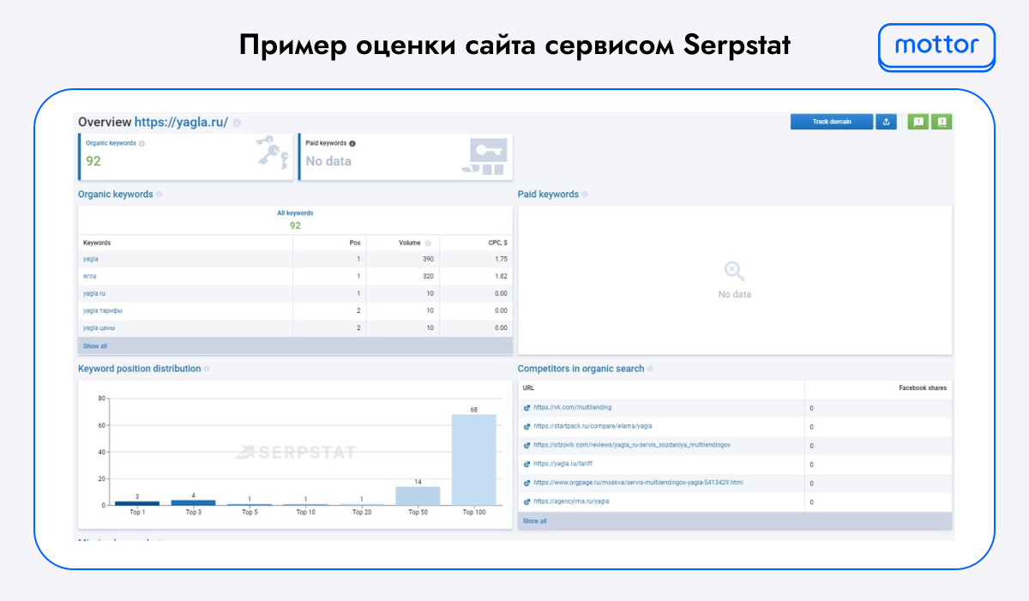Open competitor link otzovik.com reviews yagla
Viewport: 1029px width, 601px height.
tap(632, 445)
